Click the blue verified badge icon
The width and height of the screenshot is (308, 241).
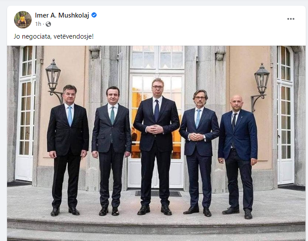click(94, 15)
